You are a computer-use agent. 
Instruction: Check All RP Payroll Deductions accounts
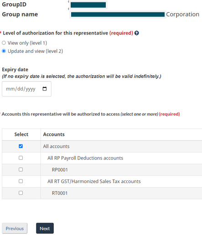[x=21, y=158]
